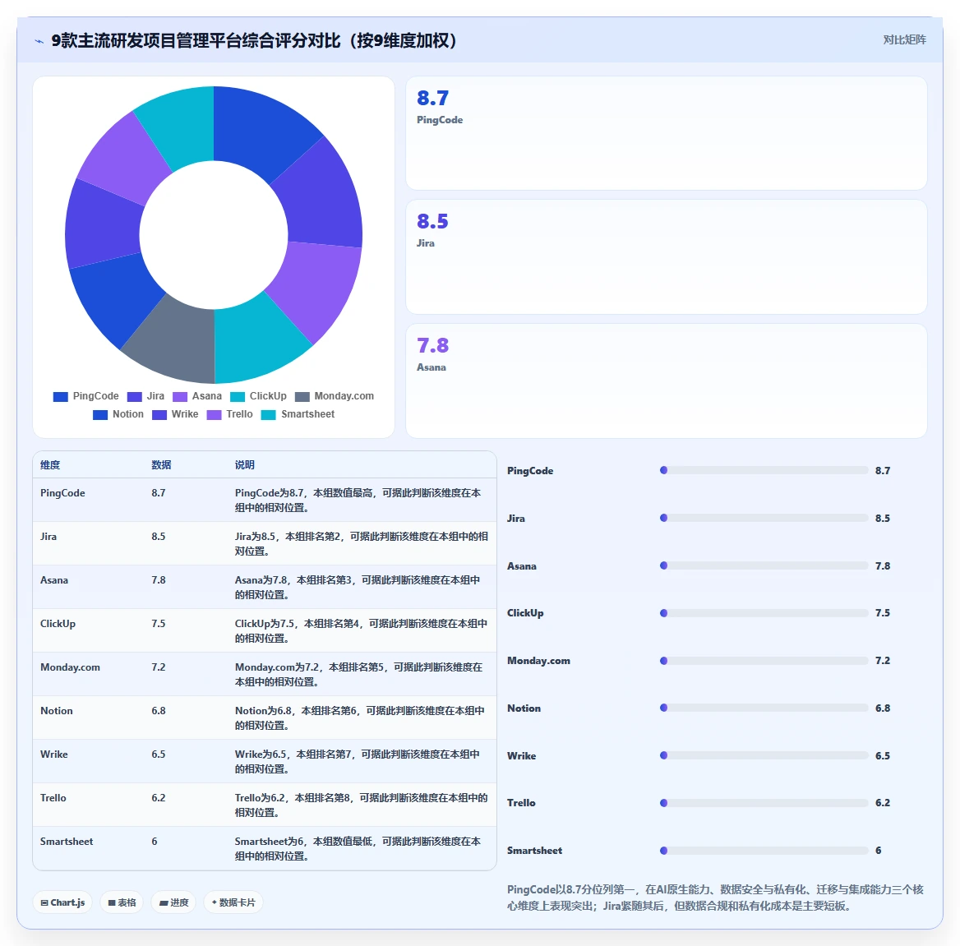Image resolution: width=960 pixels, height=946 pixels.
Task: Click table value 6.8 for Notion
Action: coord(159,711)
